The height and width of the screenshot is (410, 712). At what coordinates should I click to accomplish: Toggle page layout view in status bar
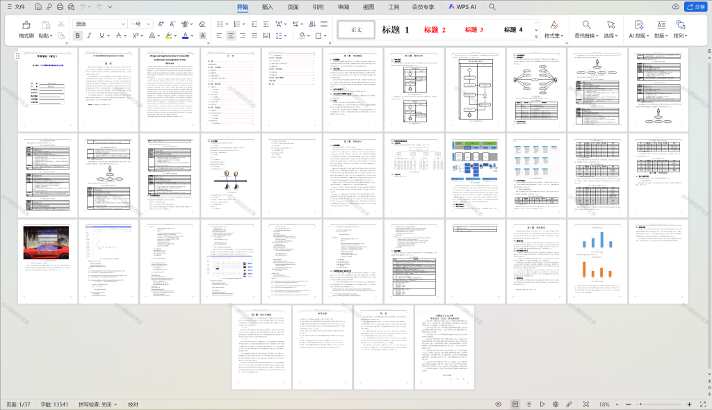[515, 404]
